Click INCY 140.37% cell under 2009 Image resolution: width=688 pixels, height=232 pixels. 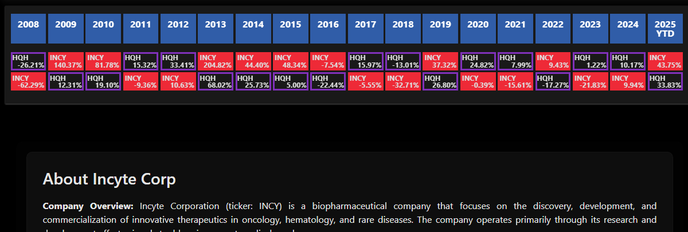tap(65, 61)
